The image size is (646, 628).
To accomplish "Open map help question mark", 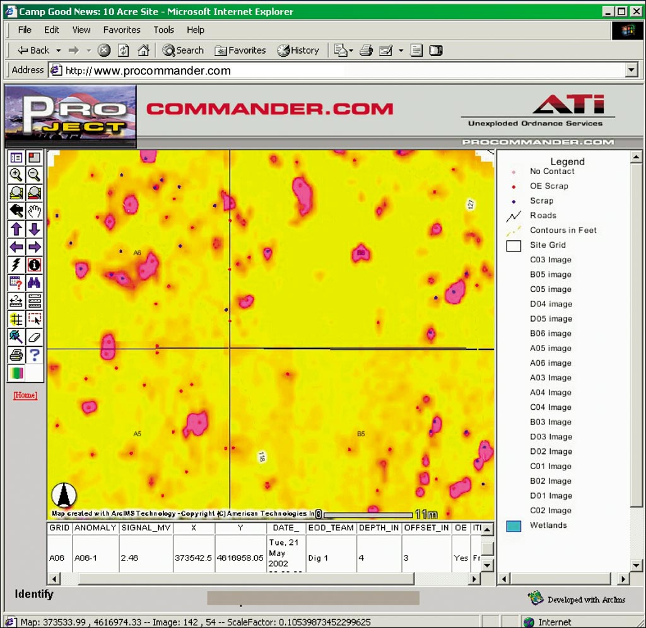I will pos(34,355).
